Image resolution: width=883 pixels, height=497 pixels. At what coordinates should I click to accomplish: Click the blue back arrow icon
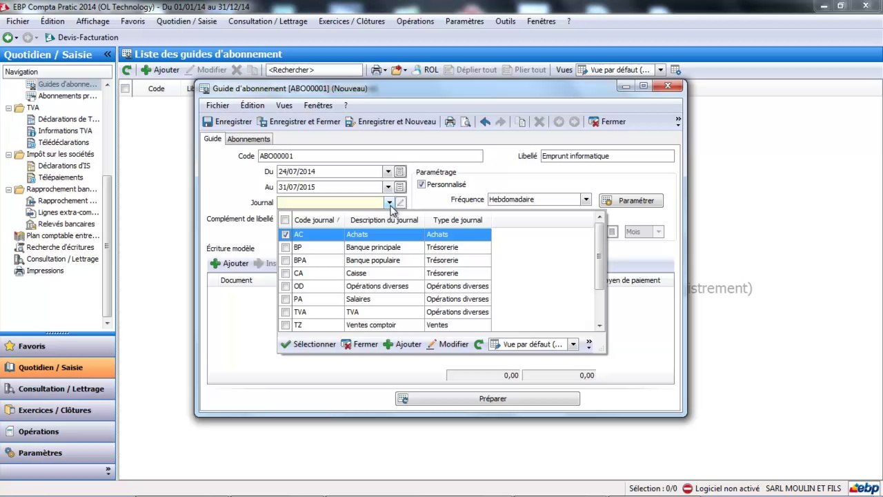point(485,121)
